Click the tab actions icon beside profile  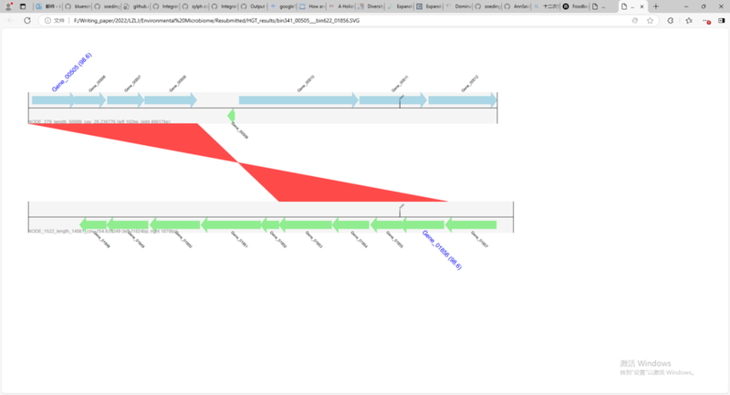(x=23, y=5)
